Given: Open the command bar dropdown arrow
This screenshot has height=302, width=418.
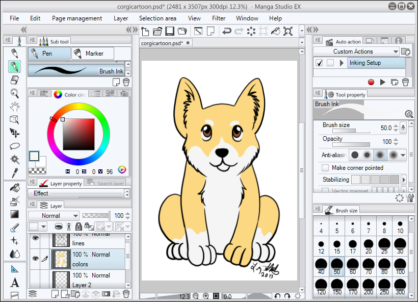Looking at the screenshot, I should click(x=302, y=31).
